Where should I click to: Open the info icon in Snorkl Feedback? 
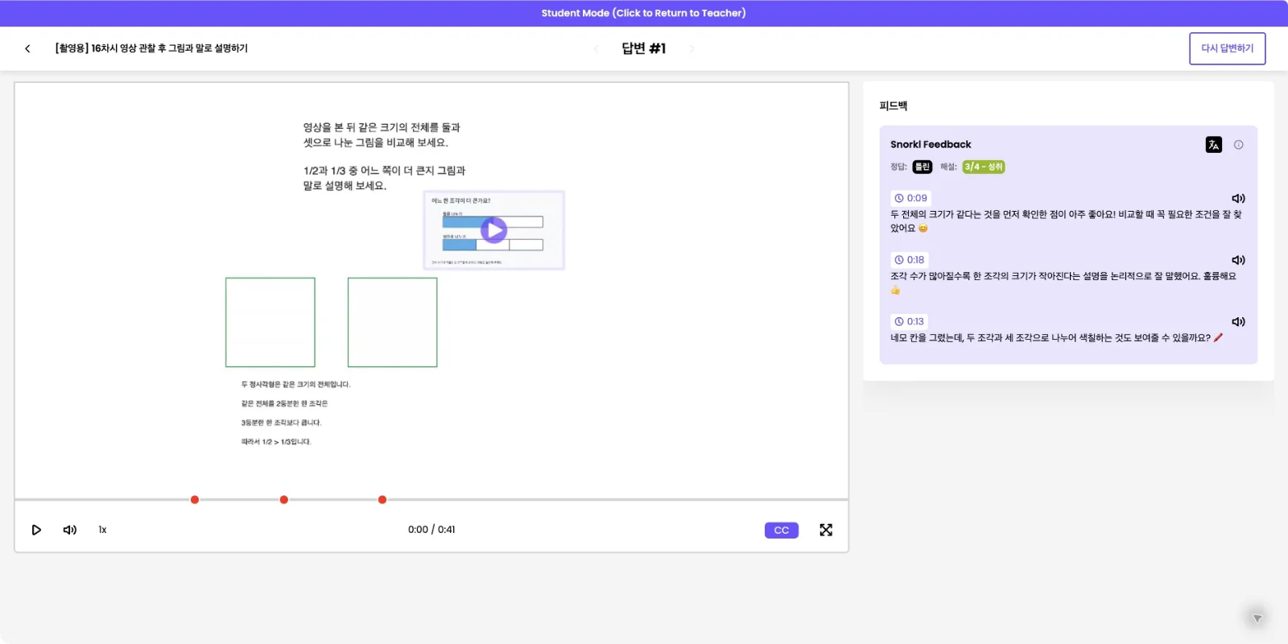pyautogui.click(x=1239, y=145)
